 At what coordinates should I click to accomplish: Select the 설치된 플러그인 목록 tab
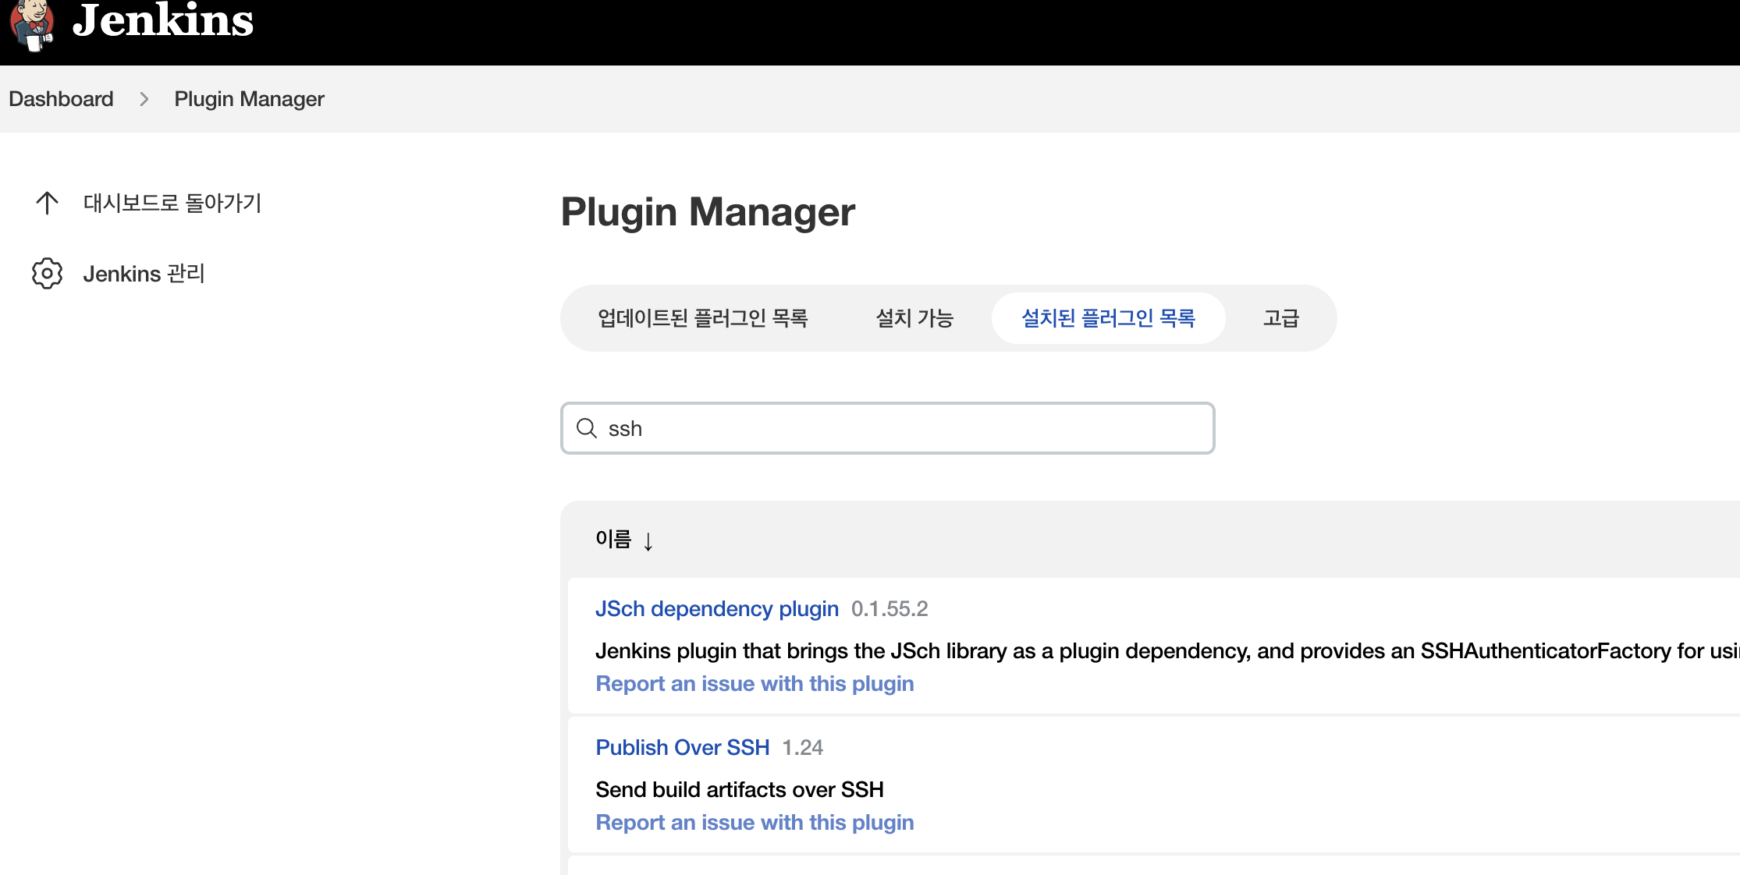pyautogui.click(x=1108, y=318)
